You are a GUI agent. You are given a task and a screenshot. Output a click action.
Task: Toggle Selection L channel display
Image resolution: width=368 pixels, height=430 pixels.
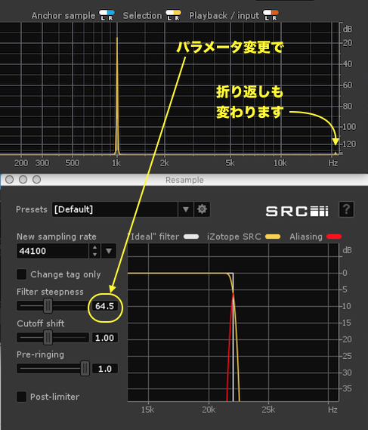click(169, 15)
